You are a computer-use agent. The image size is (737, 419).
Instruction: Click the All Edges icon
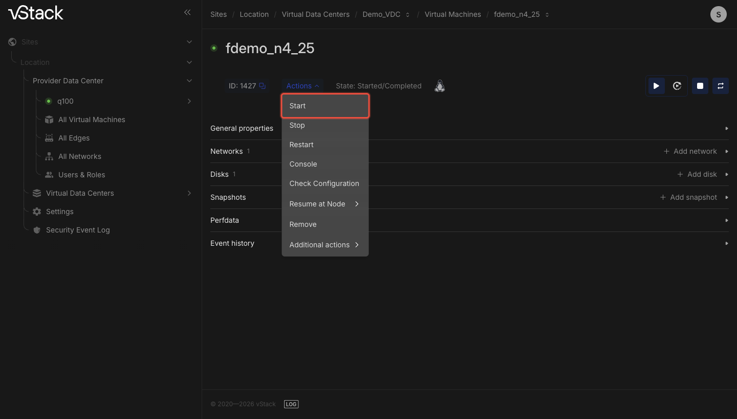click(x=49, y=138)
